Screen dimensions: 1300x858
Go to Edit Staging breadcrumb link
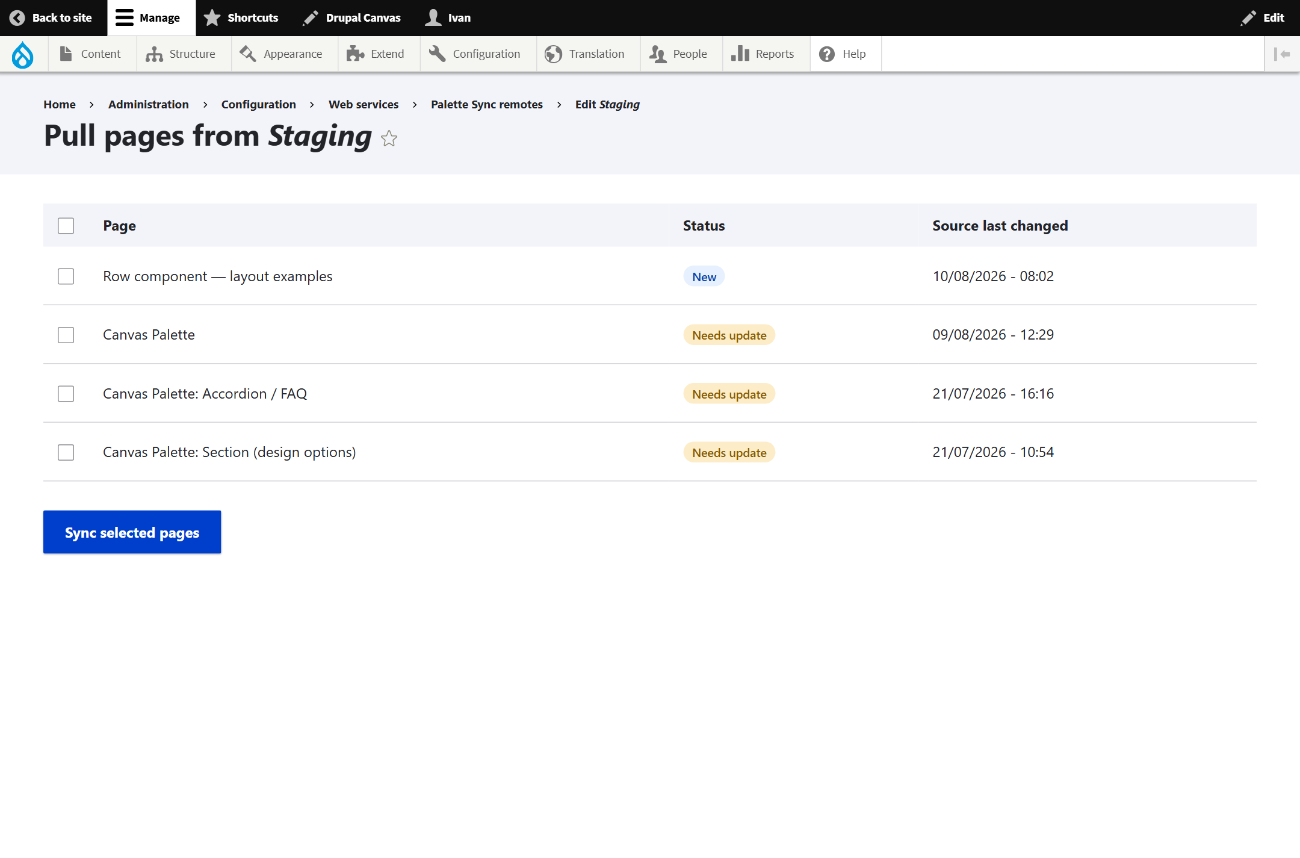607,104
